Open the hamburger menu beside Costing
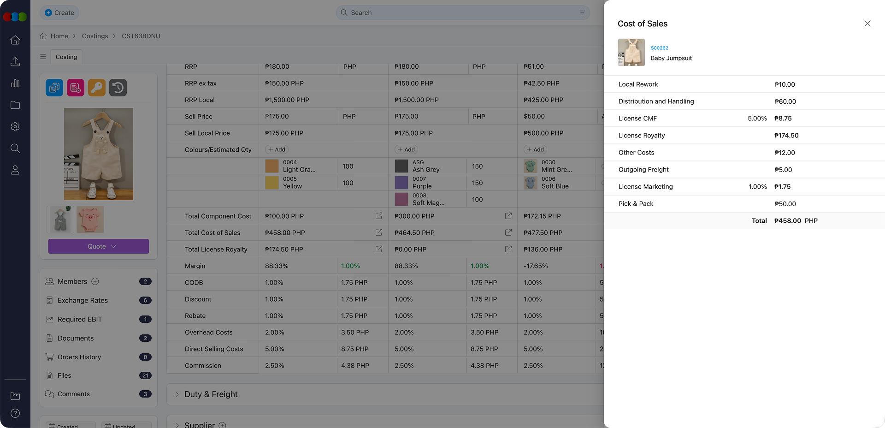885x428 pixels. point(43,56)
